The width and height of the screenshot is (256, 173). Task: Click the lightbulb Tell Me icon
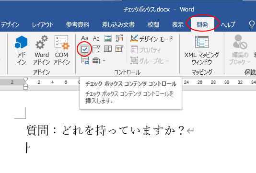252,24
